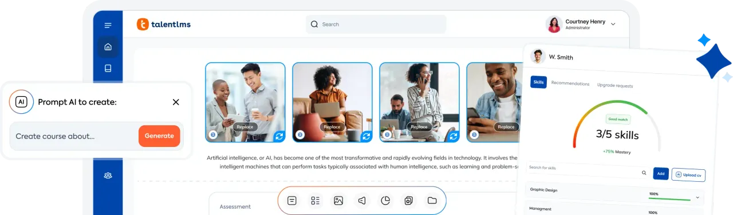Click Courtney Henry's profile picture

click(x=554, y=24)
